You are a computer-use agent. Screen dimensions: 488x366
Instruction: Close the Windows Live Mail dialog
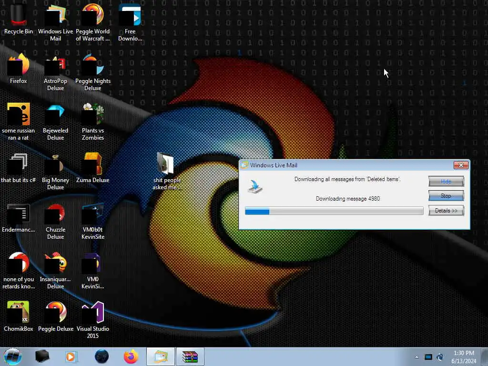pos(461,165)
